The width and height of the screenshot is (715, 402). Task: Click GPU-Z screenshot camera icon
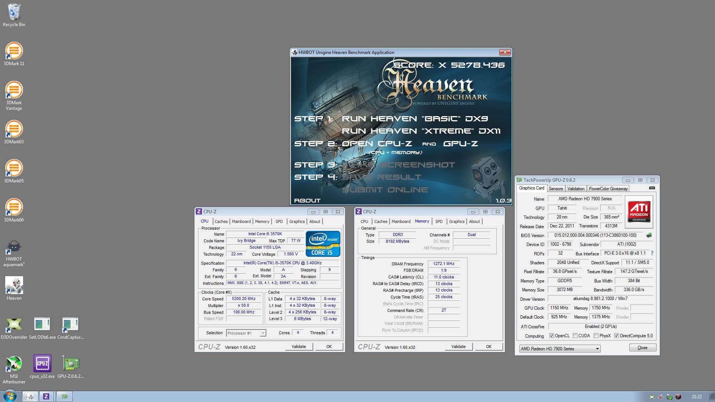click(652, 188)
